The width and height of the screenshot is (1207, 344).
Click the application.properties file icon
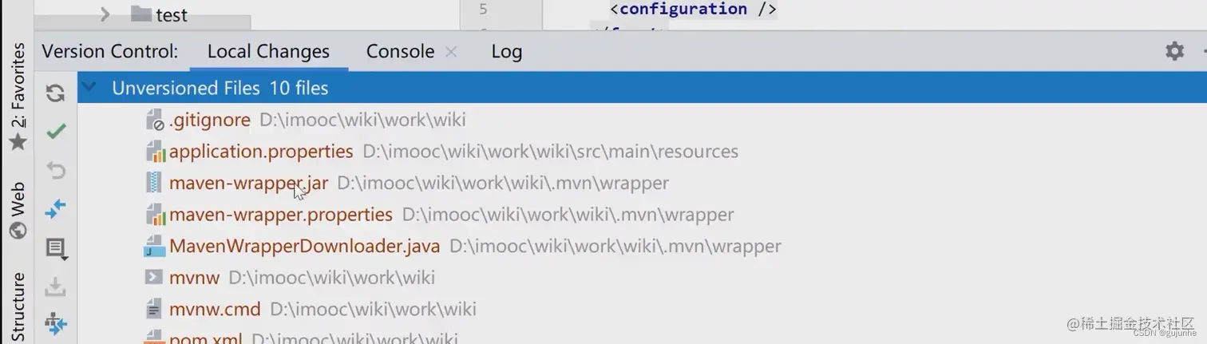pyautogui.click(x=154, y=152)
